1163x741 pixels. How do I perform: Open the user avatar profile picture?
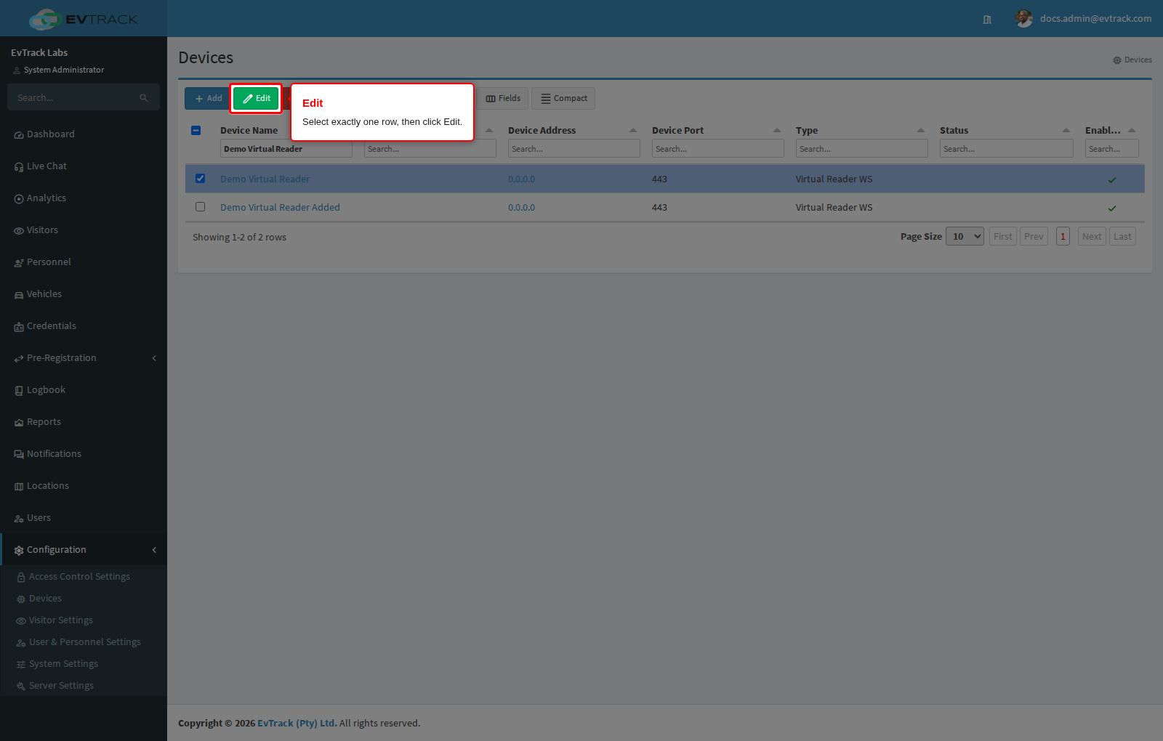click(x=1024, y=19)
